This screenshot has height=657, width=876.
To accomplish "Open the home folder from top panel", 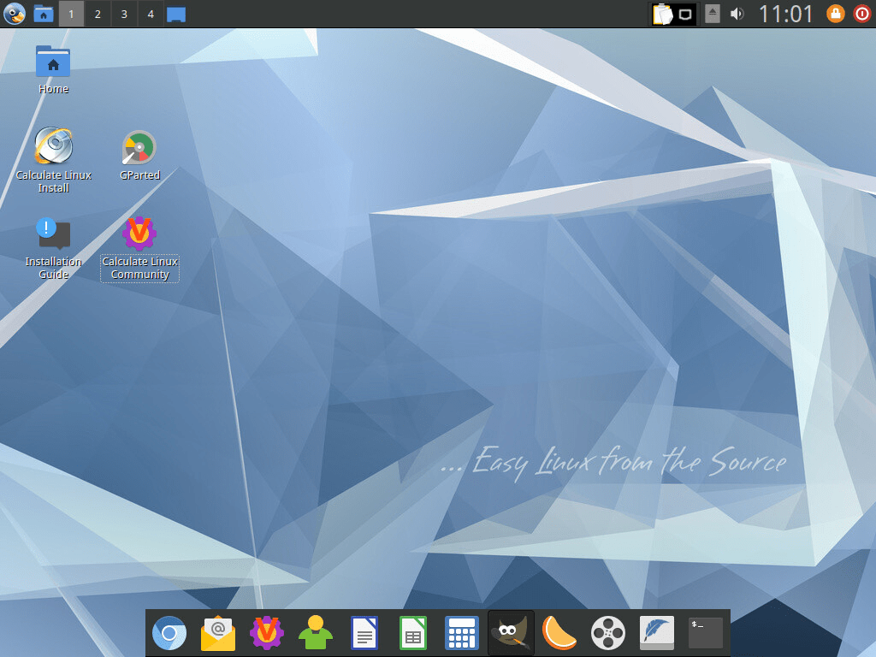I will point(43,14).
